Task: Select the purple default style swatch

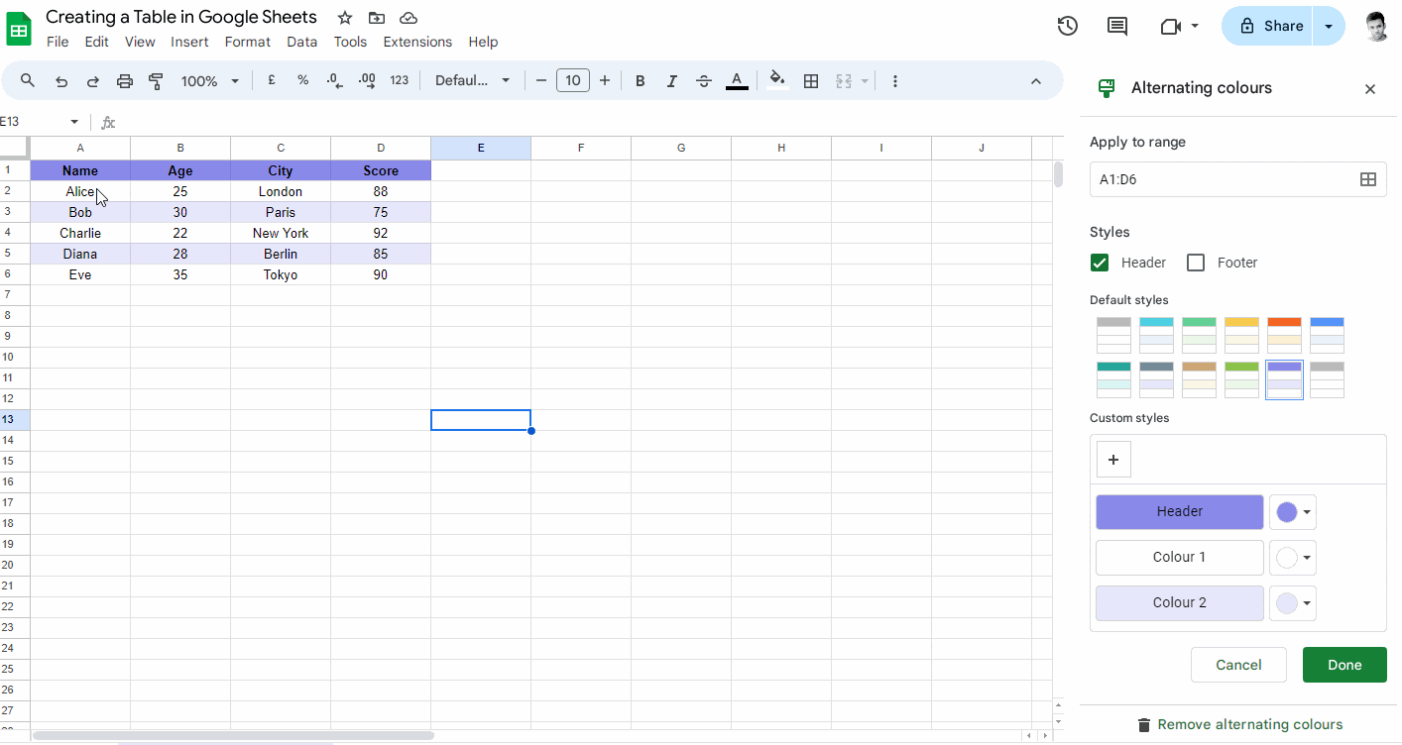Action: (x=1284, y=379)
